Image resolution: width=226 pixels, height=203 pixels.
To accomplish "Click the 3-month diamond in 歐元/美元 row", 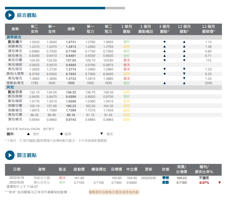I will pyautogui.click(x=164, y=42).
